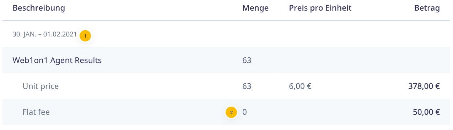Click the 6,00 € price per unit
The image size is (453, 130).
(x=300, y=86)
